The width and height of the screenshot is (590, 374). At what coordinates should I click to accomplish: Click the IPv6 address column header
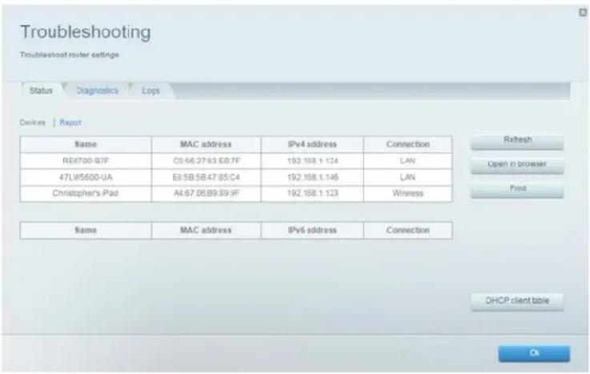coord(312,231)
